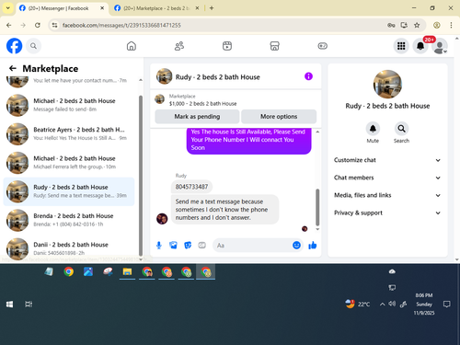Open the Windows notification center icon
The height and width of the screenshot is (345, 460).
tap(447, 304)
